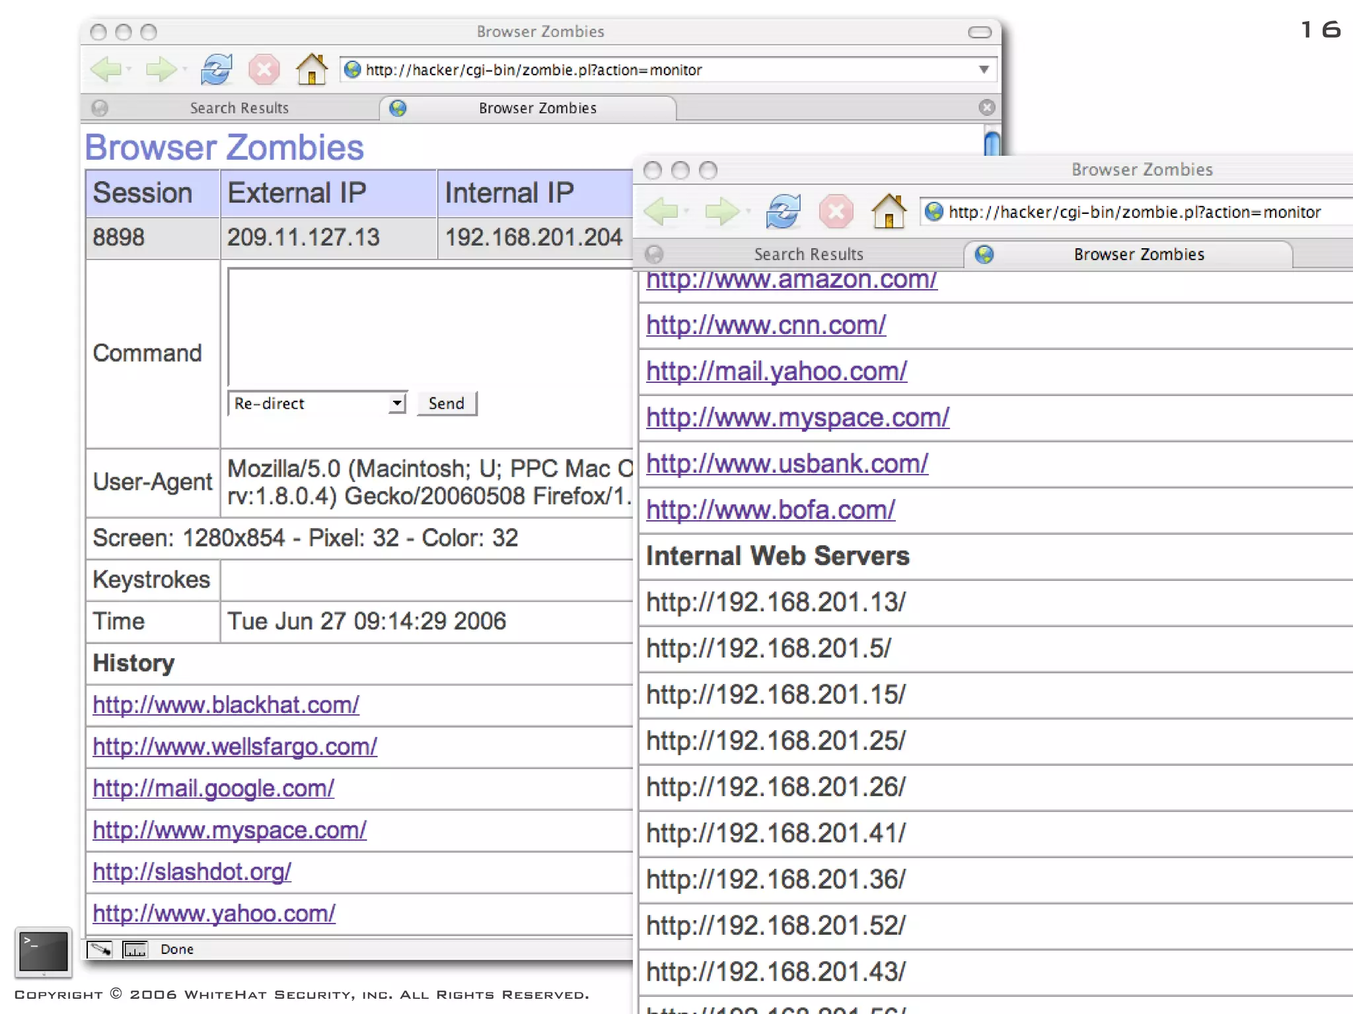Click the Stop icon in back window
Screen dimensions: 1353x1014
(264, 69)
